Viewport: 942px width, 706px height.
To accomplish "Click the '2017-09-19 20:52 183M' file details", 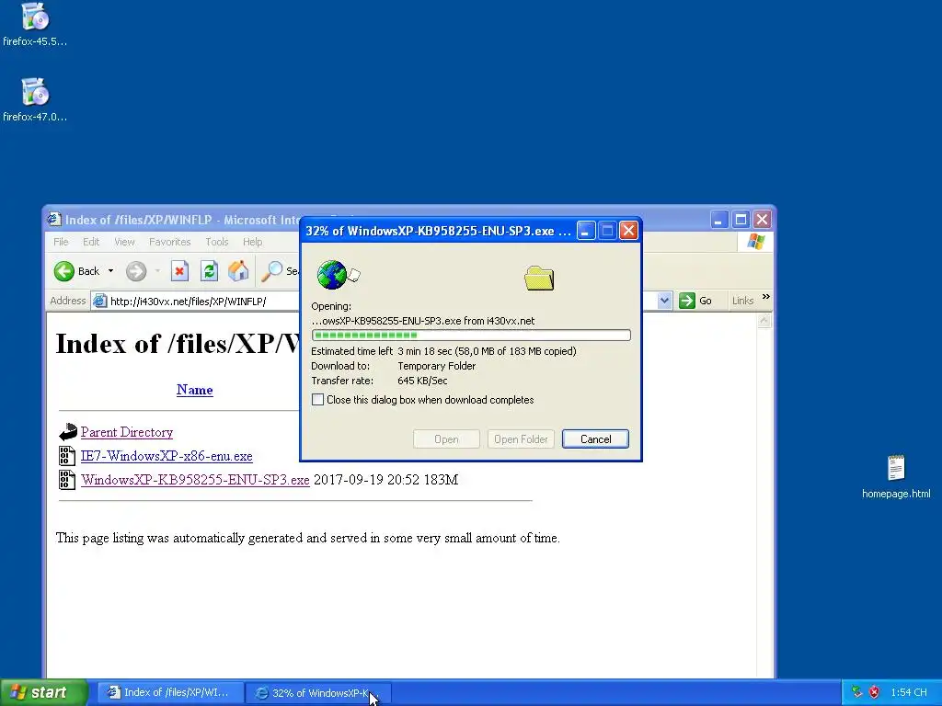I will [385, 480].
